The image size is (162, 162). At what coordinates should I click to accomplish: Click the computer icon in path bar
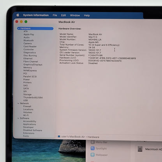(59, 136)
